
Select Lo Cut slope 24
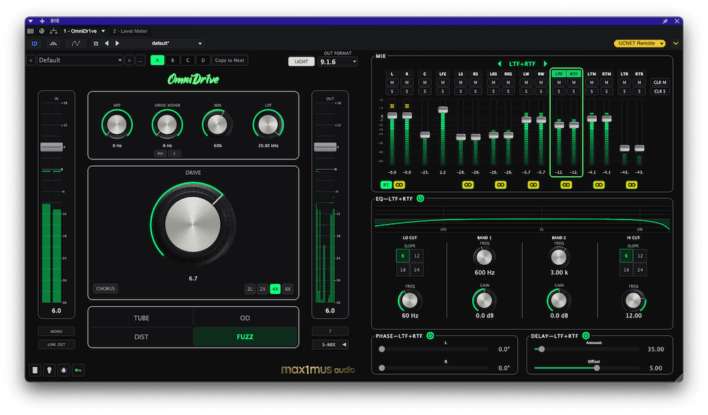(417, 270)
